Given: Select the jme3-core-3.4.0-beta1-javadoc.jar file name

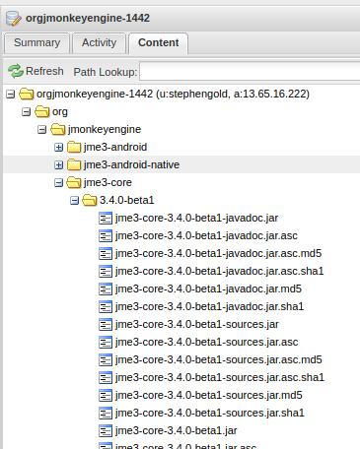Looking at the screenshot, I should [196, 218].
